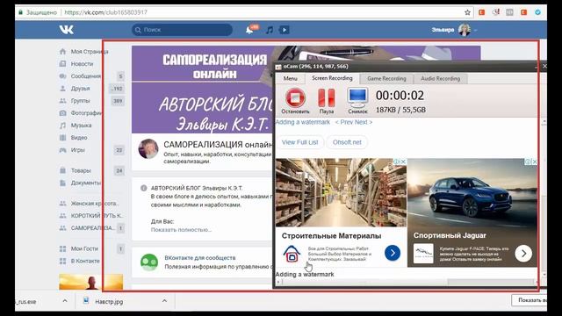The image size is (562, 316).
Task: Click the Показать все downloads button
Action: point(530,300)
